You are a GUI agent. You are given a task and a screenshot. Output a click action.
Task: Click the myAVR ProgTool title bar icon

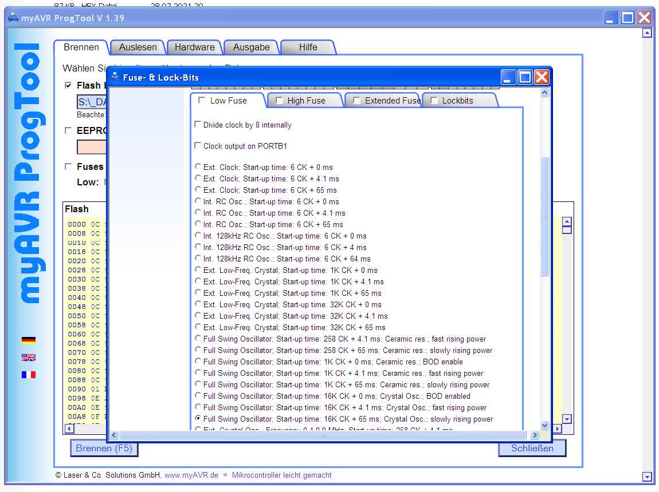[x=13, y=18]
